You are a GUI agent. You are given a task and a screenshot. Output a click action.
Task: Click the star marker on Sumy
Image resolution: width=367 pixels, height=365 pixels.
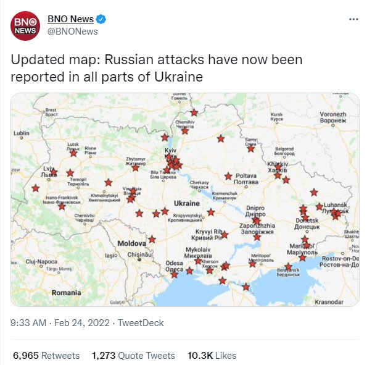coord(251,149)
